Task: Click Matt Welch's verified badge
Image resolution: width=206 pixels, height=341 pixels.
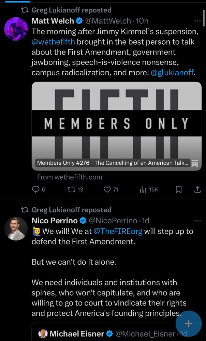Action: (79, 21)
